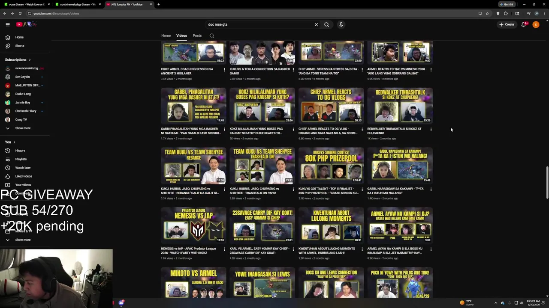Switch to the channel Posts tab
Image resolution: width=549 pixels, height=308 pixels.
click(197, 36)
